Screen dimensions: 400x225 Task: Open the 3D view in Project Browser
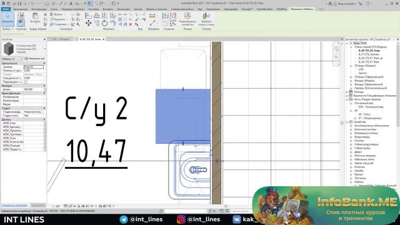click(361, 69)
